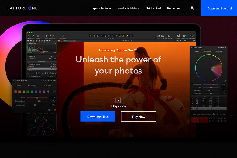Click the Histogram panel three-dots icon
237x158 pixels.
pos(55,43)
